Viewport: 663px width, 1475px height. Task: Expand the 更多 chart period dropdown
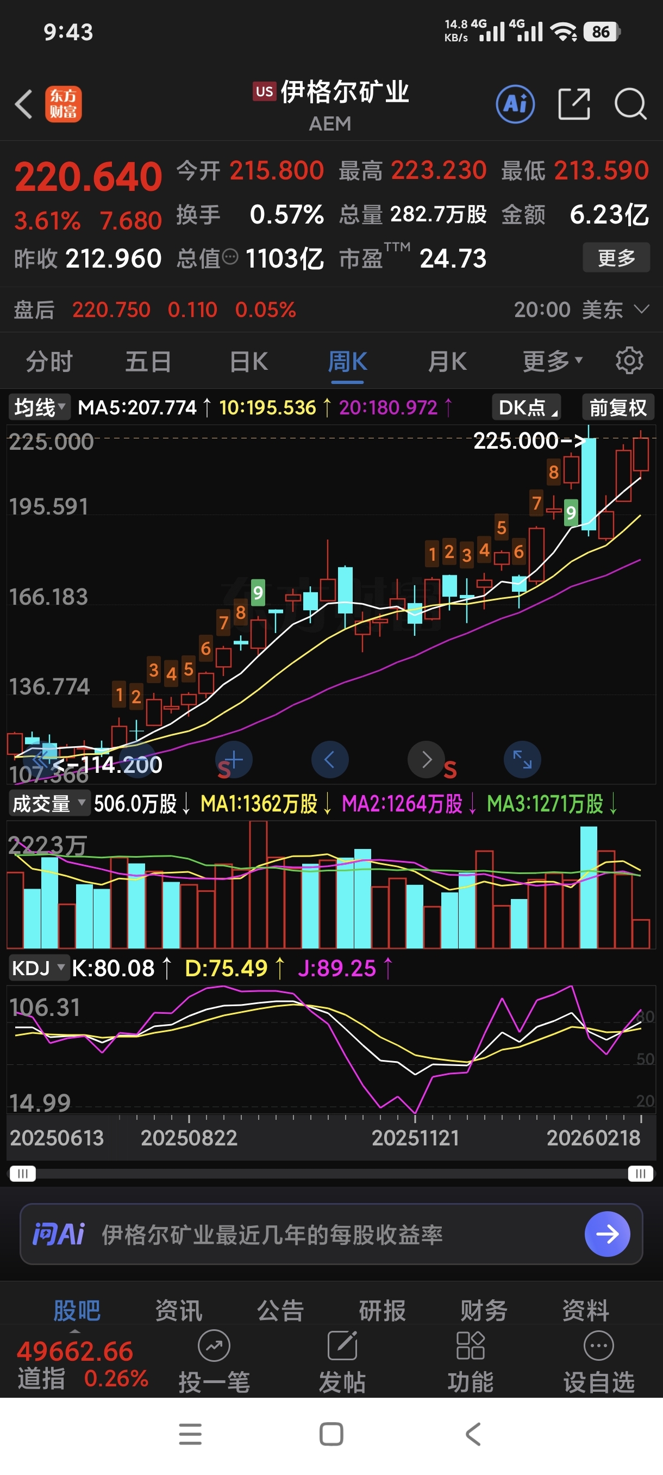click(552, 361)
